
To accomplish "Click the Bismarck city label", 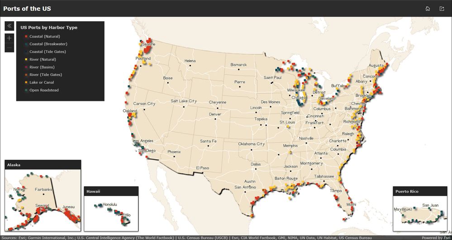I will [x=238, y=65].
